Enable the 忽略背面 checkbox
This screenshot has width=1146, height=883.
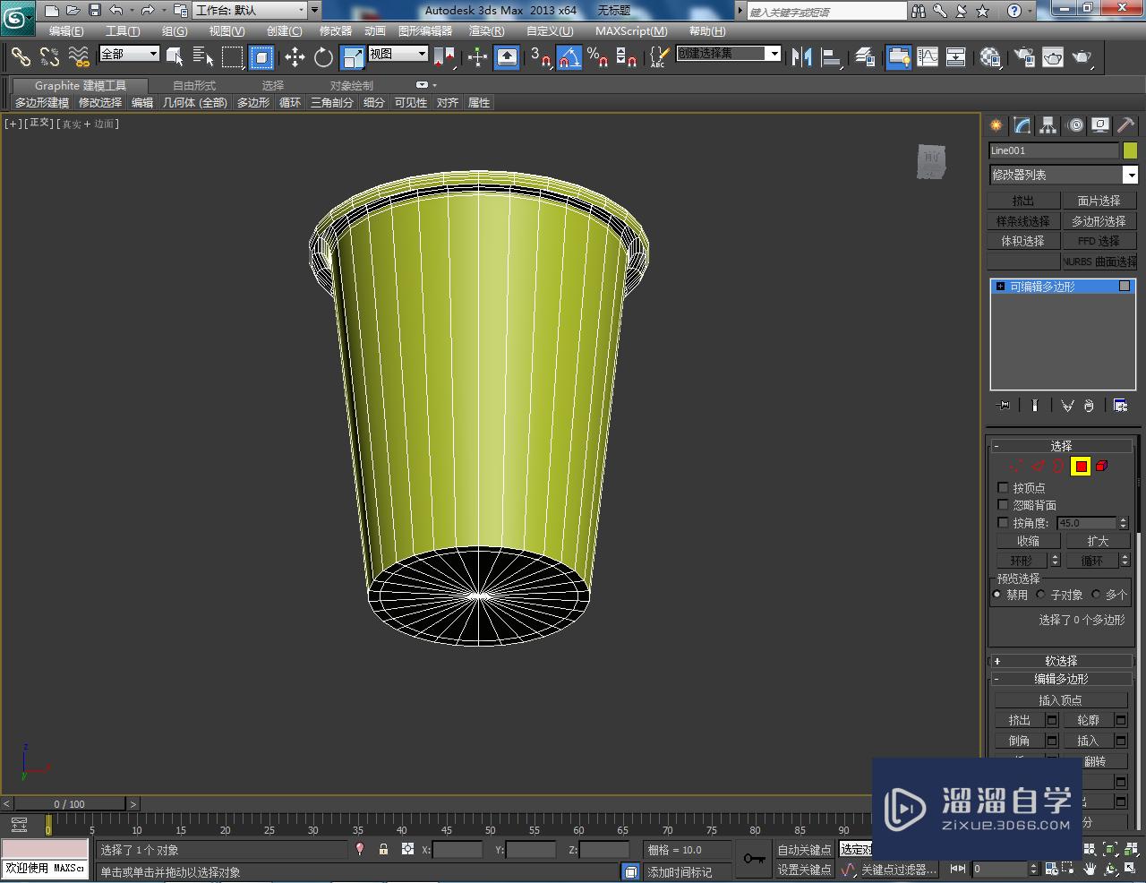[x=1003, y=505]
